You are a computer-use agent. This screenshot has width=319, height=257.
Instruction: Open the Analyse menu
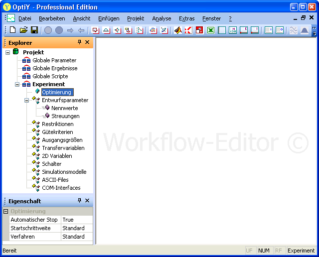161,18
